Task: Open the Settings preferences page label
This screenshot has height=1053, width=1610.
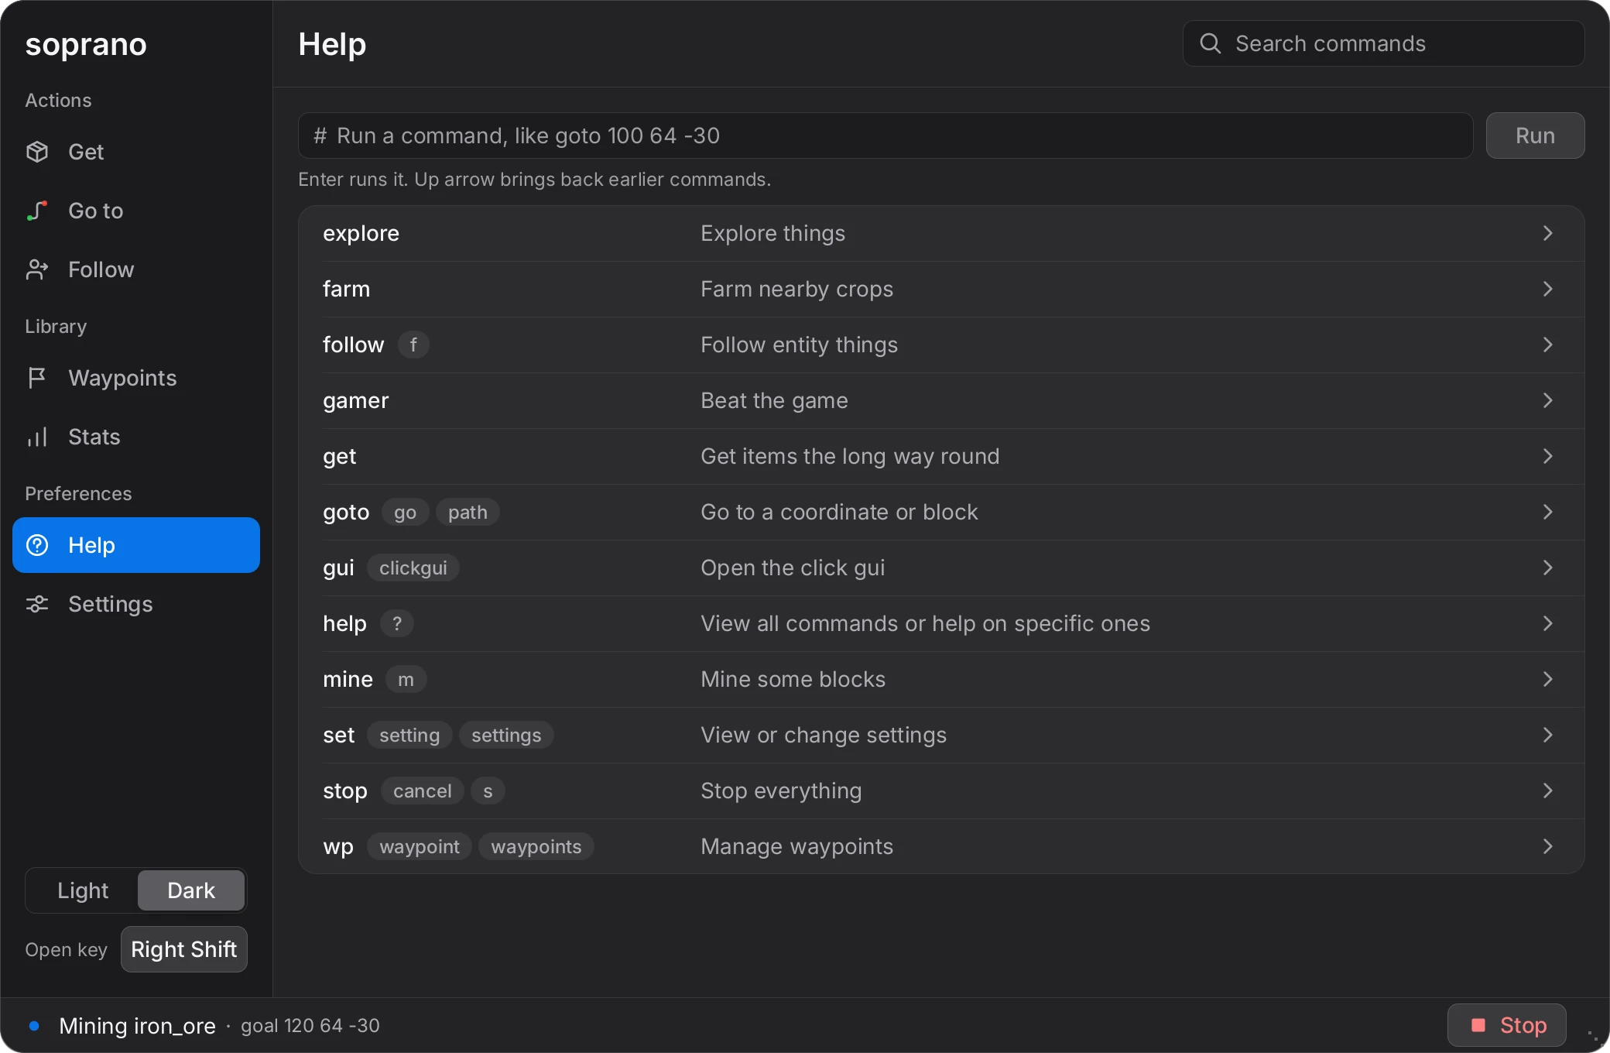Action: (110, 604)
